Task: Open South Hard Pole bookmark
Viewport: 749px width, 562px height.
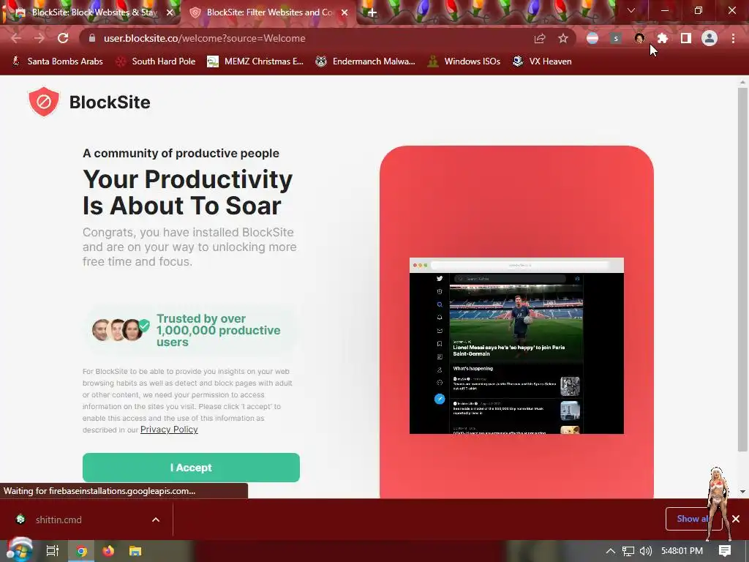Action: [x=156, y=61]
